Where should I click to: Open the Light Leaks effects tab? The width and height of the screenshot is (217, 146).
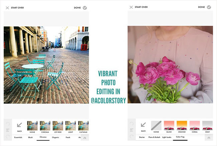167,137
